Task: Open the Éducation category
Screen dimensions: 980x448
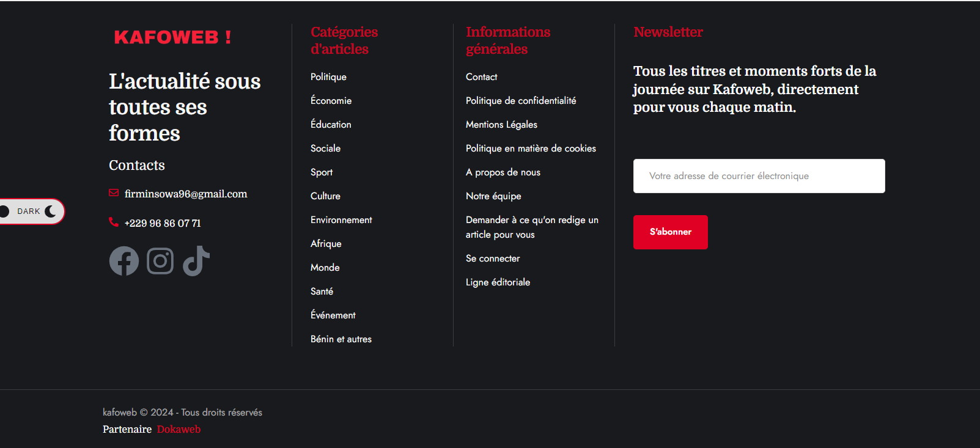Action: point(331,125)
